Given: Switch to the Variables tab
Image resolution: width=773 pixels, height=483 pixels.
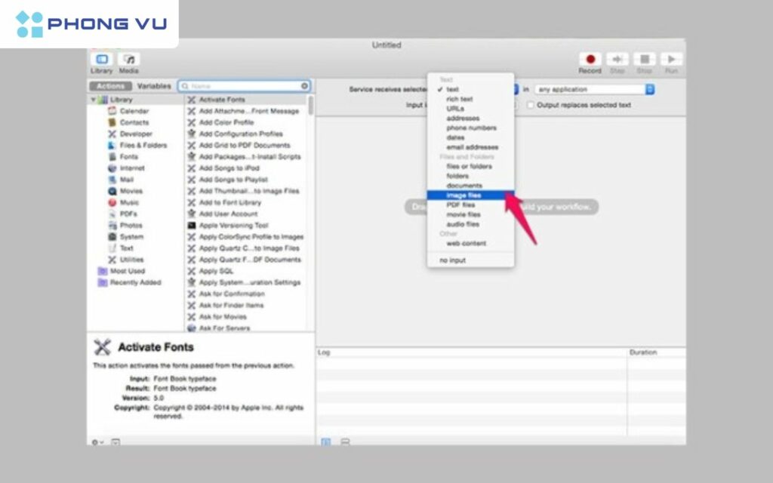Looking at the screenshot, I should pyautogui.click(x=153, y=86).
